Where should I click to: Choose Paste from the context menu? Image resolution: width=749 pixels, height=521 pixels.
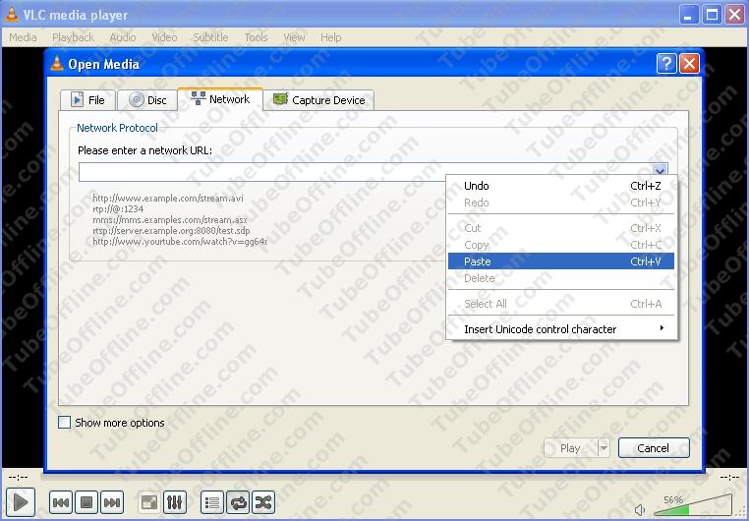[561, 261]
